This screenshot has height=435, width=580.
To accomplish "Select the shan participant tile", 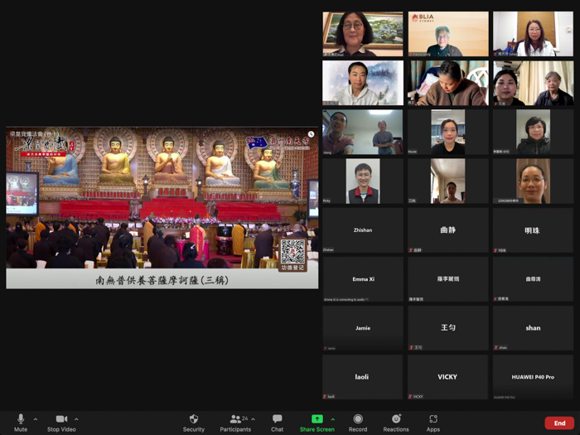I will click(533, 328).
